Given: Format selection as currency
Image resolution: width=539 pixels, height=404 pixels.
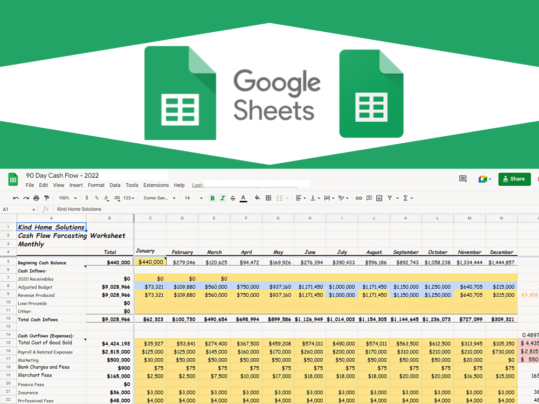Looking at the screenshot, I should [x=86, y=198].
